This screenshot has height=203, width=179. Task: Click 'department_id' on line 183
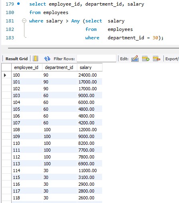[x=126, y=38]
